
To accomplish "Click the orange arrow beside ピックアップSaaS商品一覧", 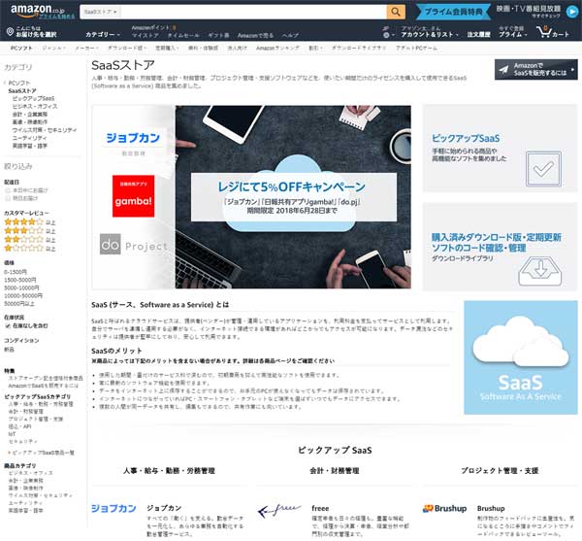I will click(x=10, y=453).
